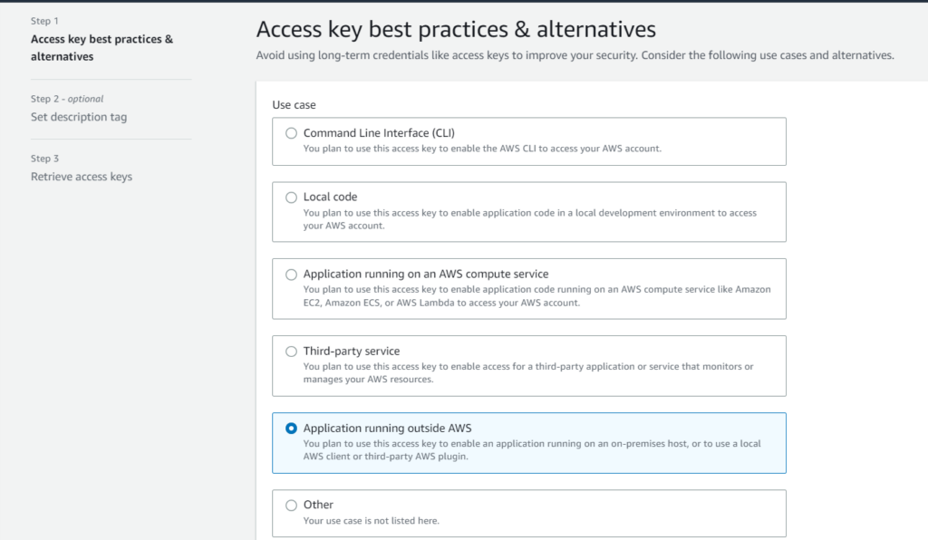The width and height of the screenshot is (928, 540).
Task: Select the AWS compute service radio button
Action: pos(291,275)
